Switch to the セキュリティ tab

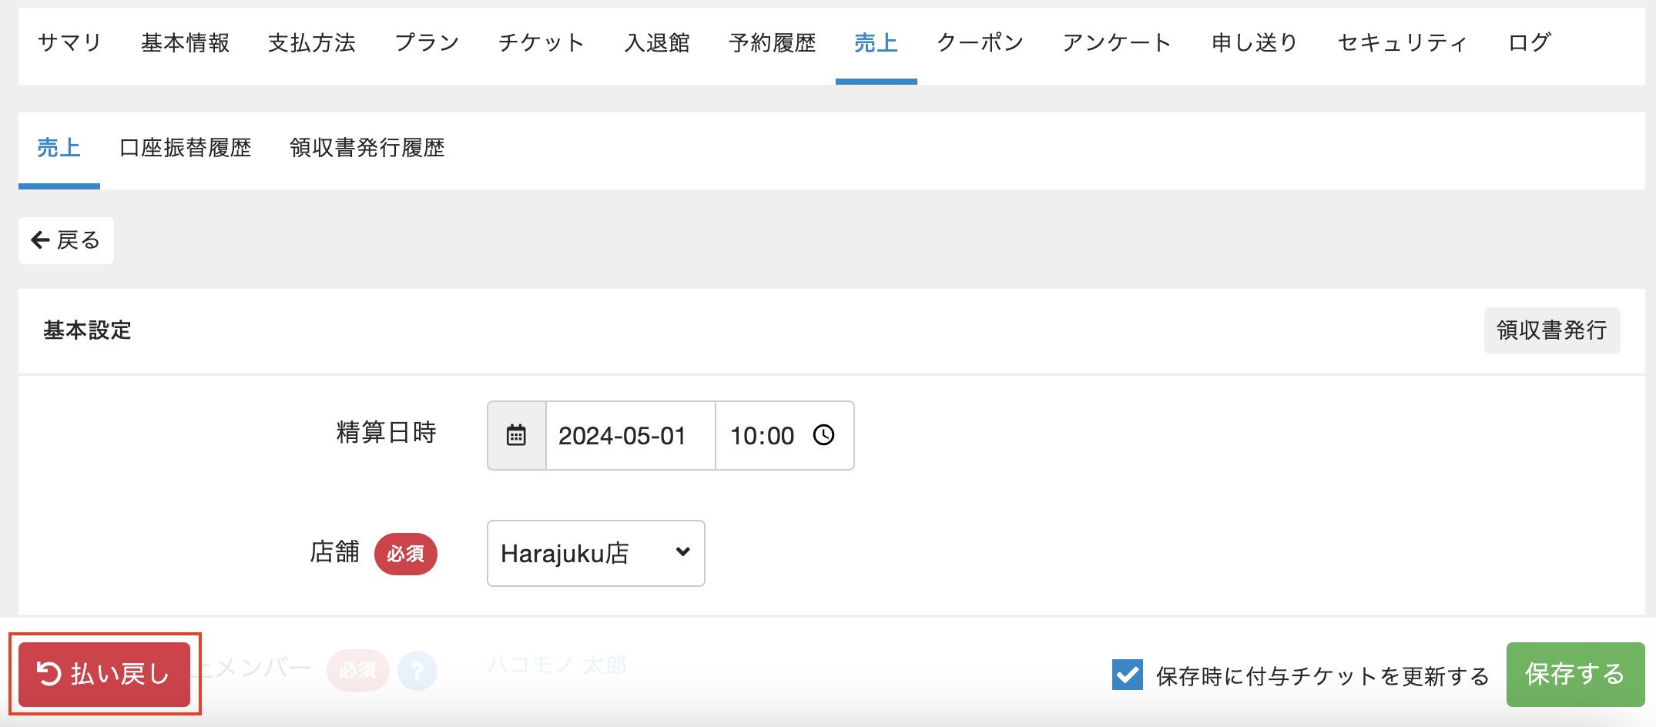pos(1402,43)
